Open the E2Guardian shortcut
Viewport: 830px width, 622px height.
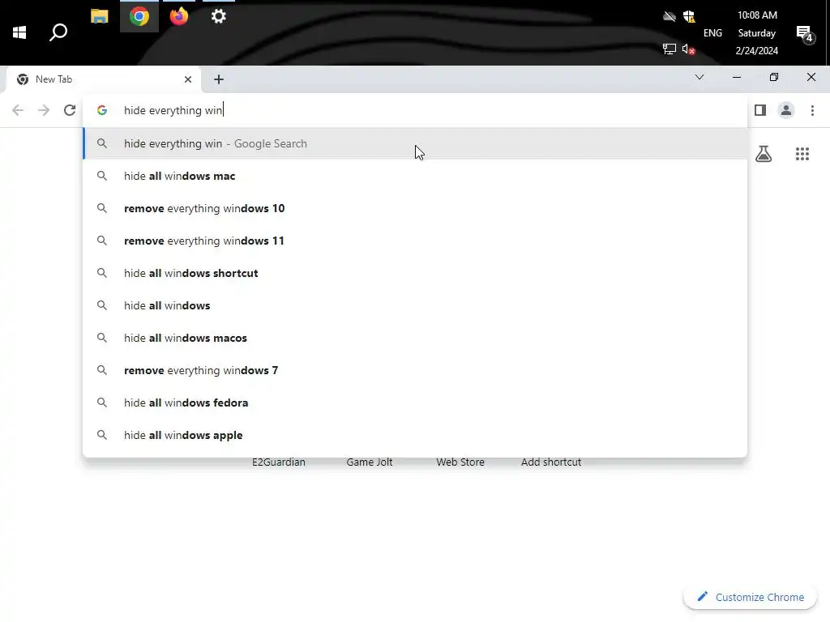[x=279, y=462]
